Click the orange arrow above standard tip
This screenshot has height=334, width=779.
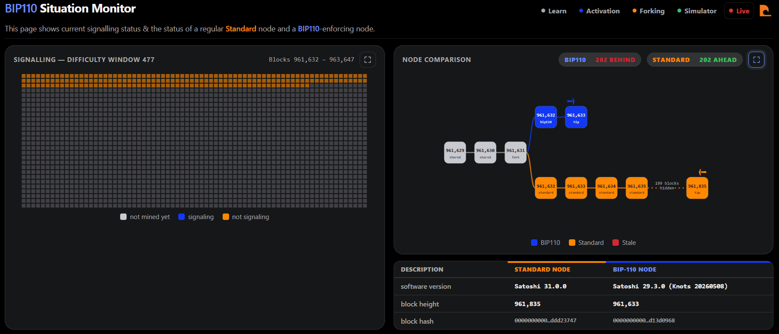click(x=702, y=172)
